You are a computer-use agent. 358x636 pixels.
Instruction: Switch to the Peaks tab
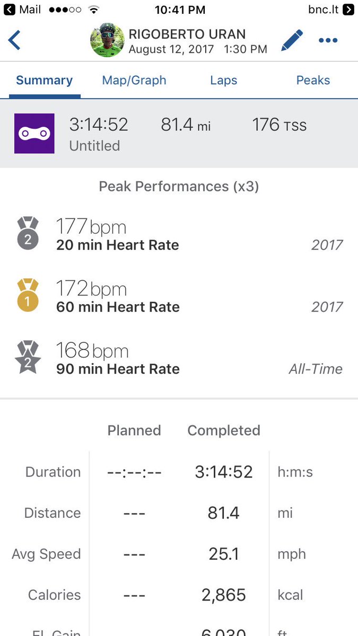pyautogui.click(x=313, y=81)
